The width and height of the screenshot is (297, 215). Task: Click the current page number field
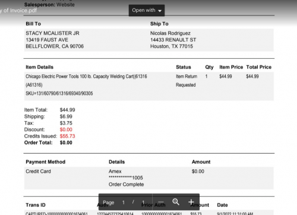coord(124,203)
